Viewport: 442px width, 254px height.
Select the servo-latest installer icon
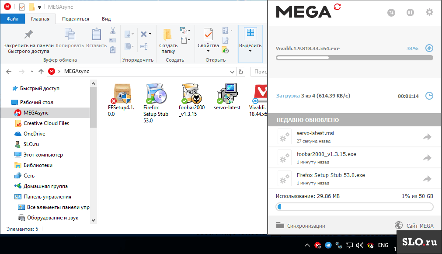pos(227,94)
